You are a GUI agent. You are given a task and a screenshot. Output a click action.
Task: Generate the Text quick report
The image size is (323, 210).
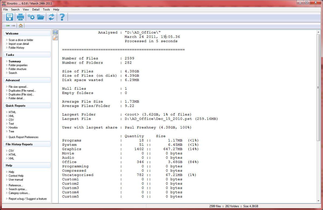(x=11, y=124)
